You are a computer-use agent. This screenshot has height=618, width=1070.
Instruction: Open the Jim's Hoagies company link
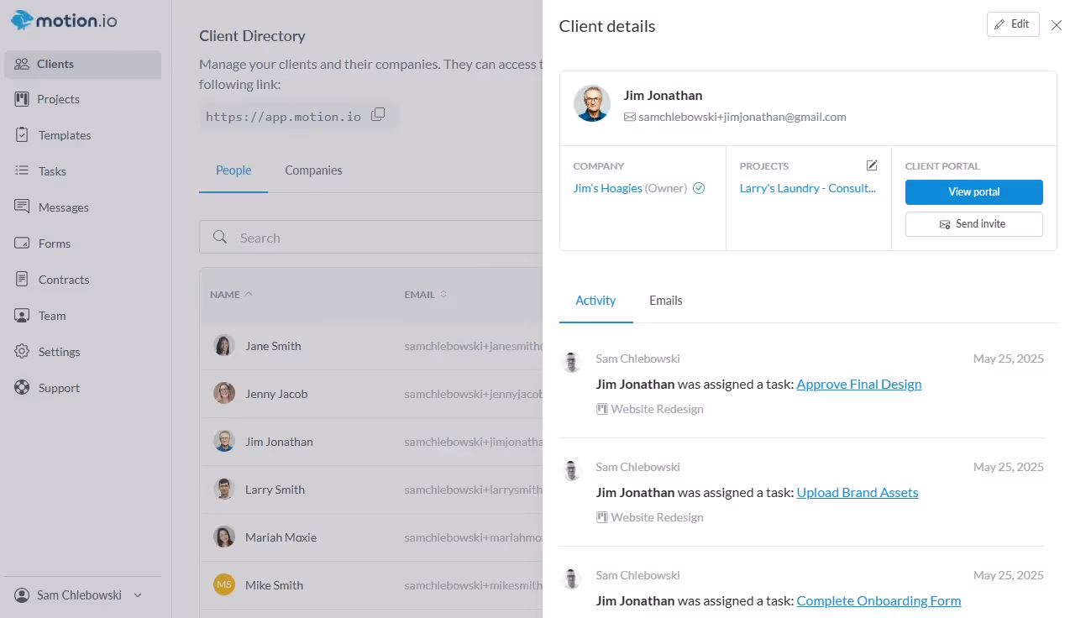click(608, 189)
